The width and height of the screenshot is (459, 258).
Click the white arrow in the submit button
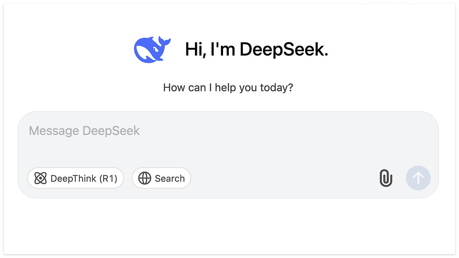pyautogui.click(x=418, y=178)
